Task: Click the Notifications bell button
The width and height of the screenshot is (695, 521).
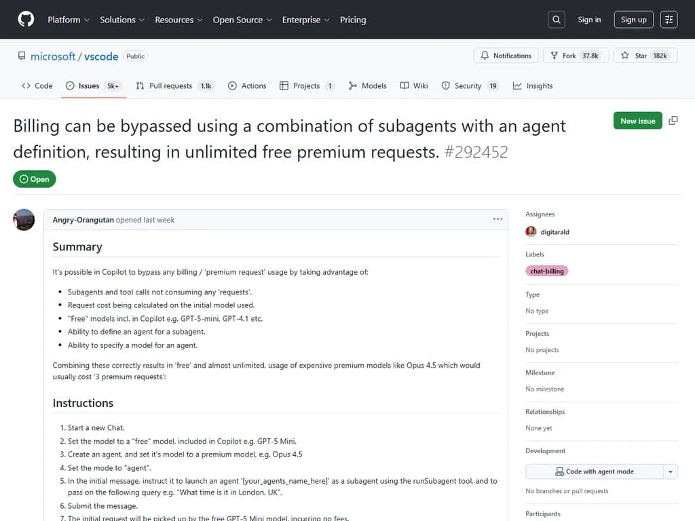Action: pyautogui.click(x=506, y=56)
